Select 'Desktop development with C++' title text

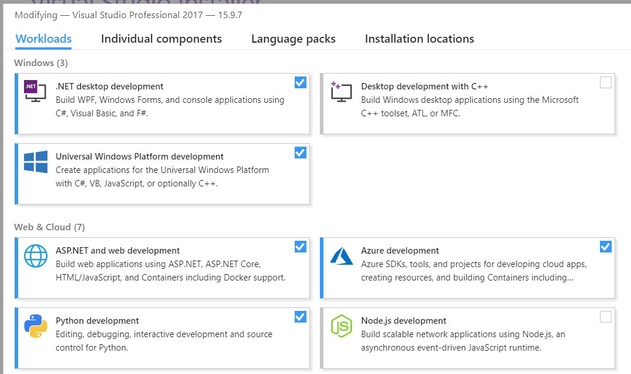click(x=425, y=86)
